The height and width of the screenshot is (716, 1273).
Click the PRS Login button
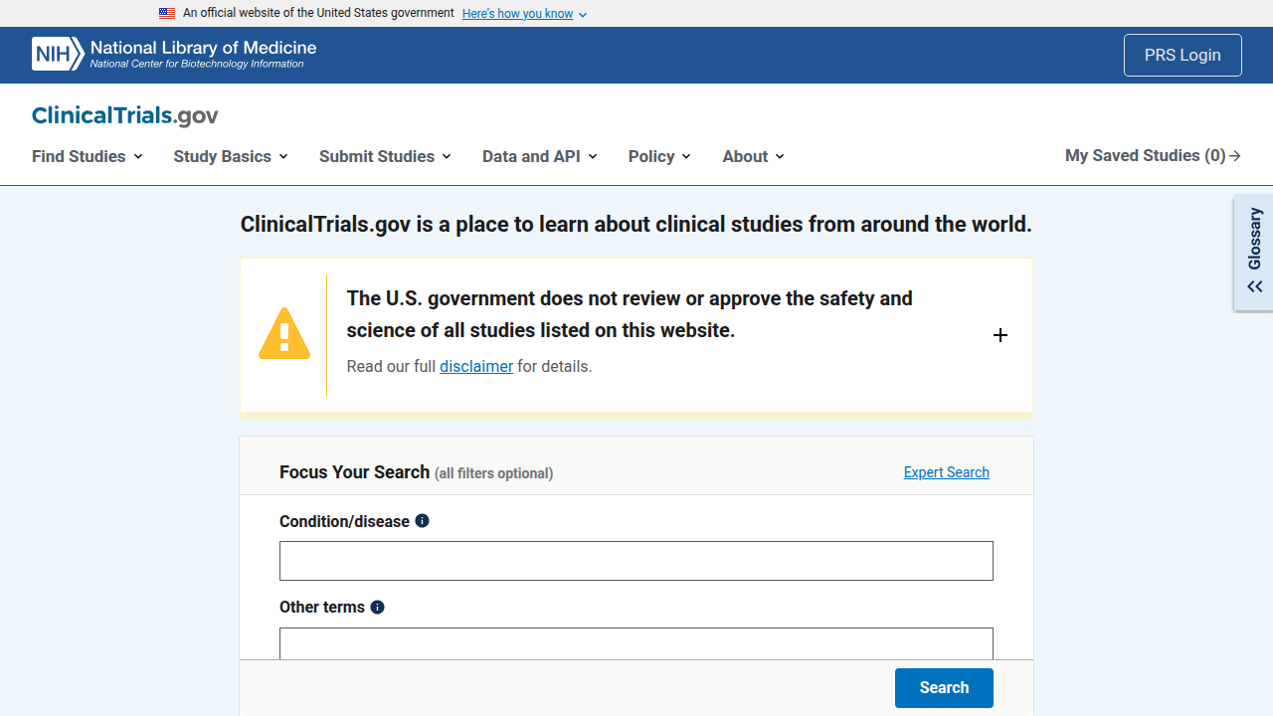1182,56
